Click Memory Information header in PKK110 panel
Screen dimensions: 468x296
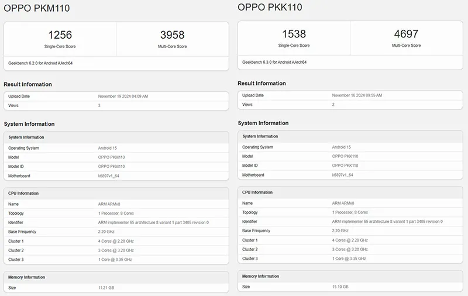tap(260, 277)
